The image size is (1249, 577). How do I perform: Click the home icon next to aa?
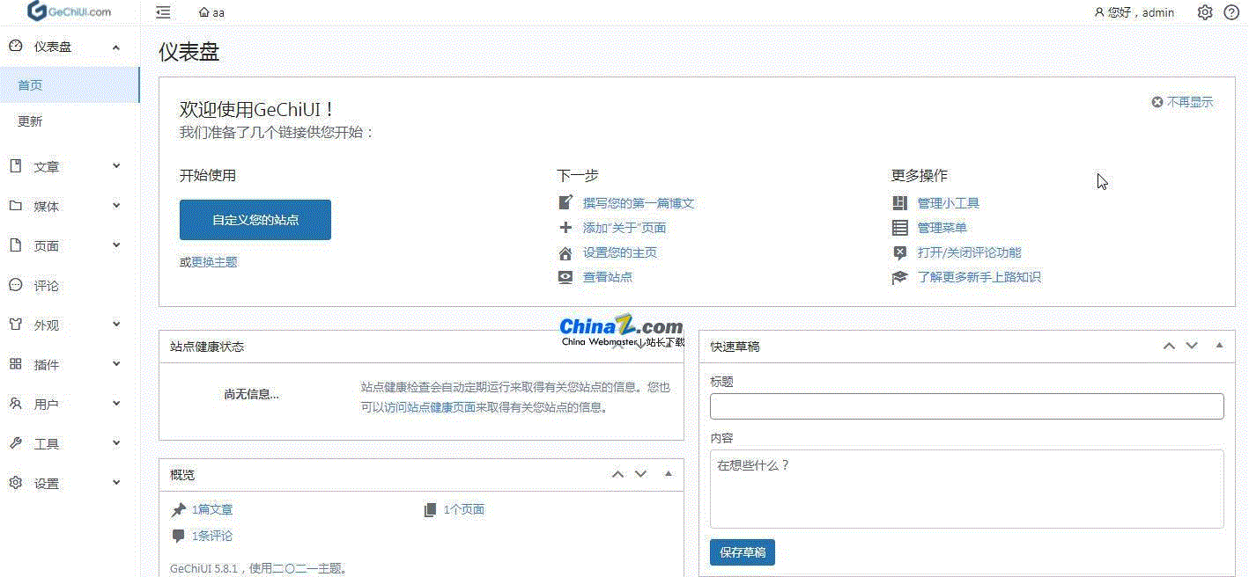click(204, 12)
